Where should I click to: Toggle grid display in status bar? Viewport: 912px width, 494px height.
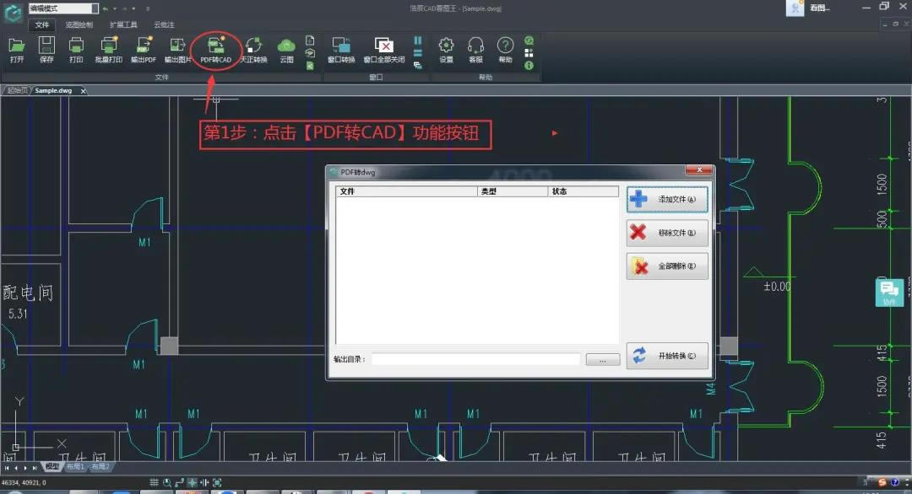pos(155,482)
